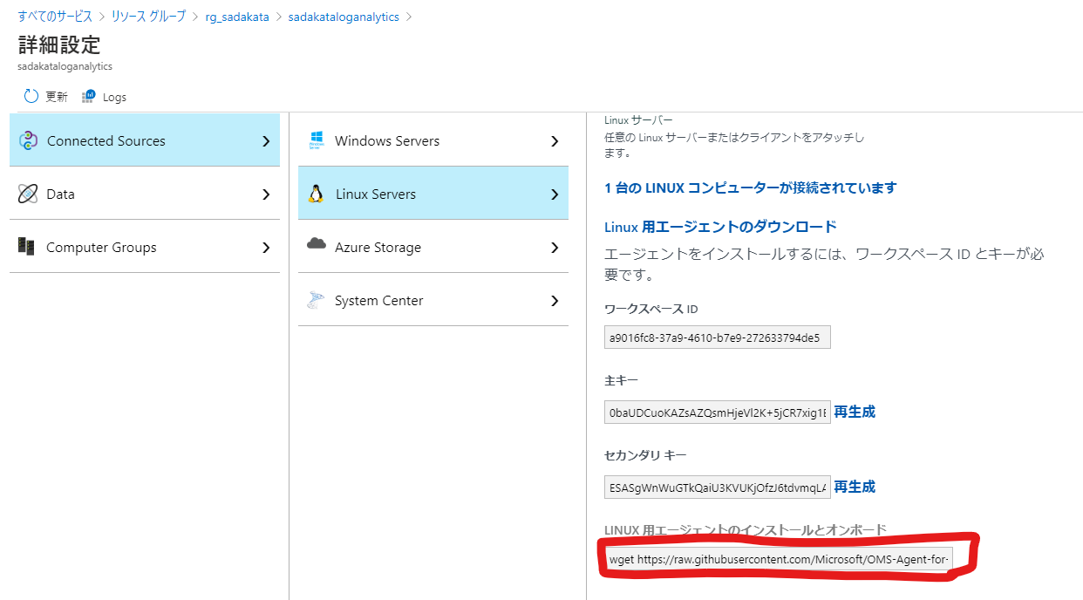
Task: Open connected Linux computers link
Action: (750, 187)
